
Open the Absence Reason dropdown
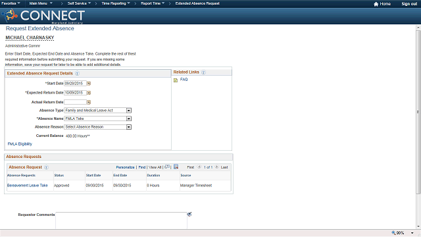pos(129,127)
